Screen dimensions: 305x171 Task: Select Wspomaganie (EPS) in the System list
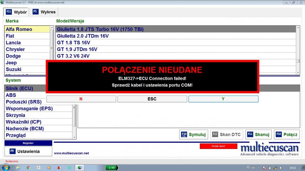click(x=38, y=108)
